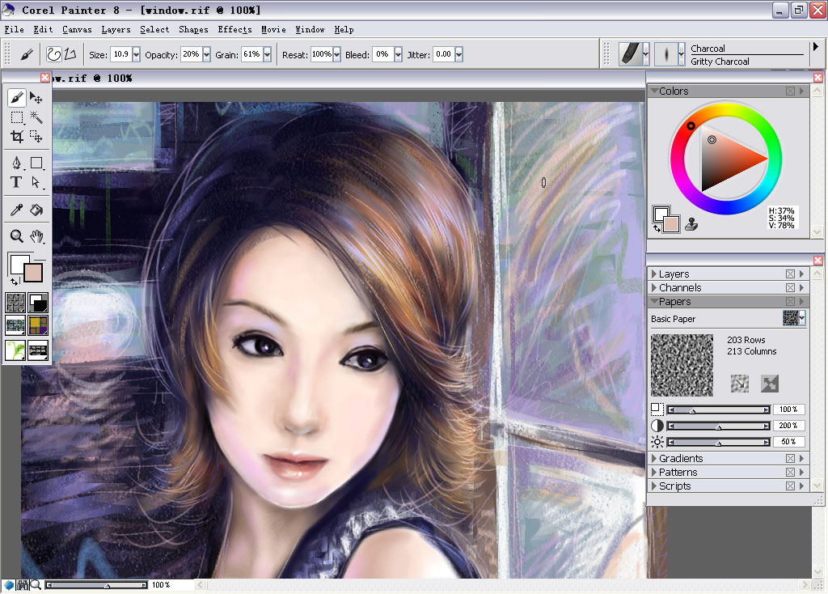Close the Channels palette with its X box
828x594 pixels.
click(x=790, y=287)
